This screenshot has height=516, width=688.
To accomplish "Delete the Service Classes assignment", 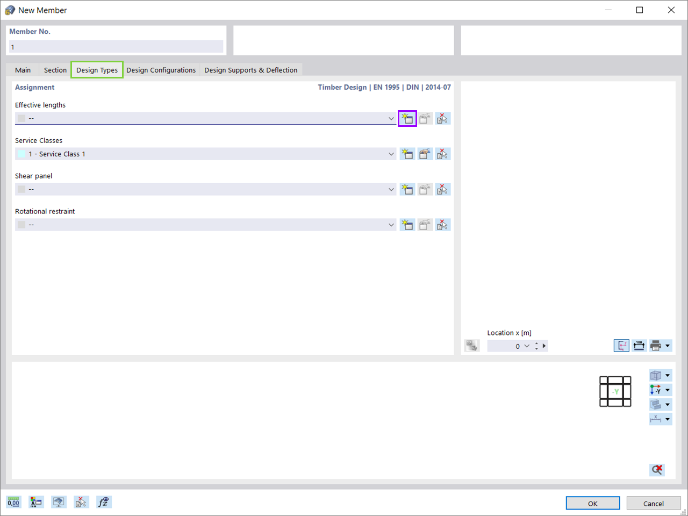I will tap(442, 154).
